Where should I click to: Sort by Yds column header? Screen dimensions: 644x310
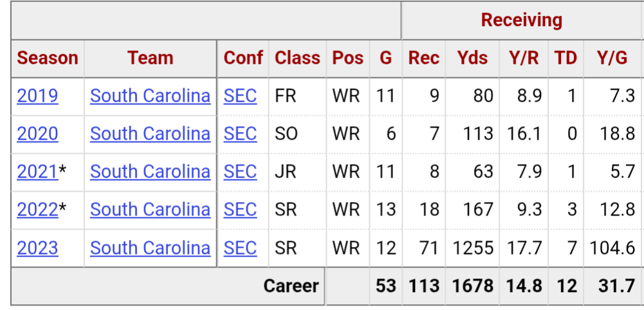coord(472,58)
